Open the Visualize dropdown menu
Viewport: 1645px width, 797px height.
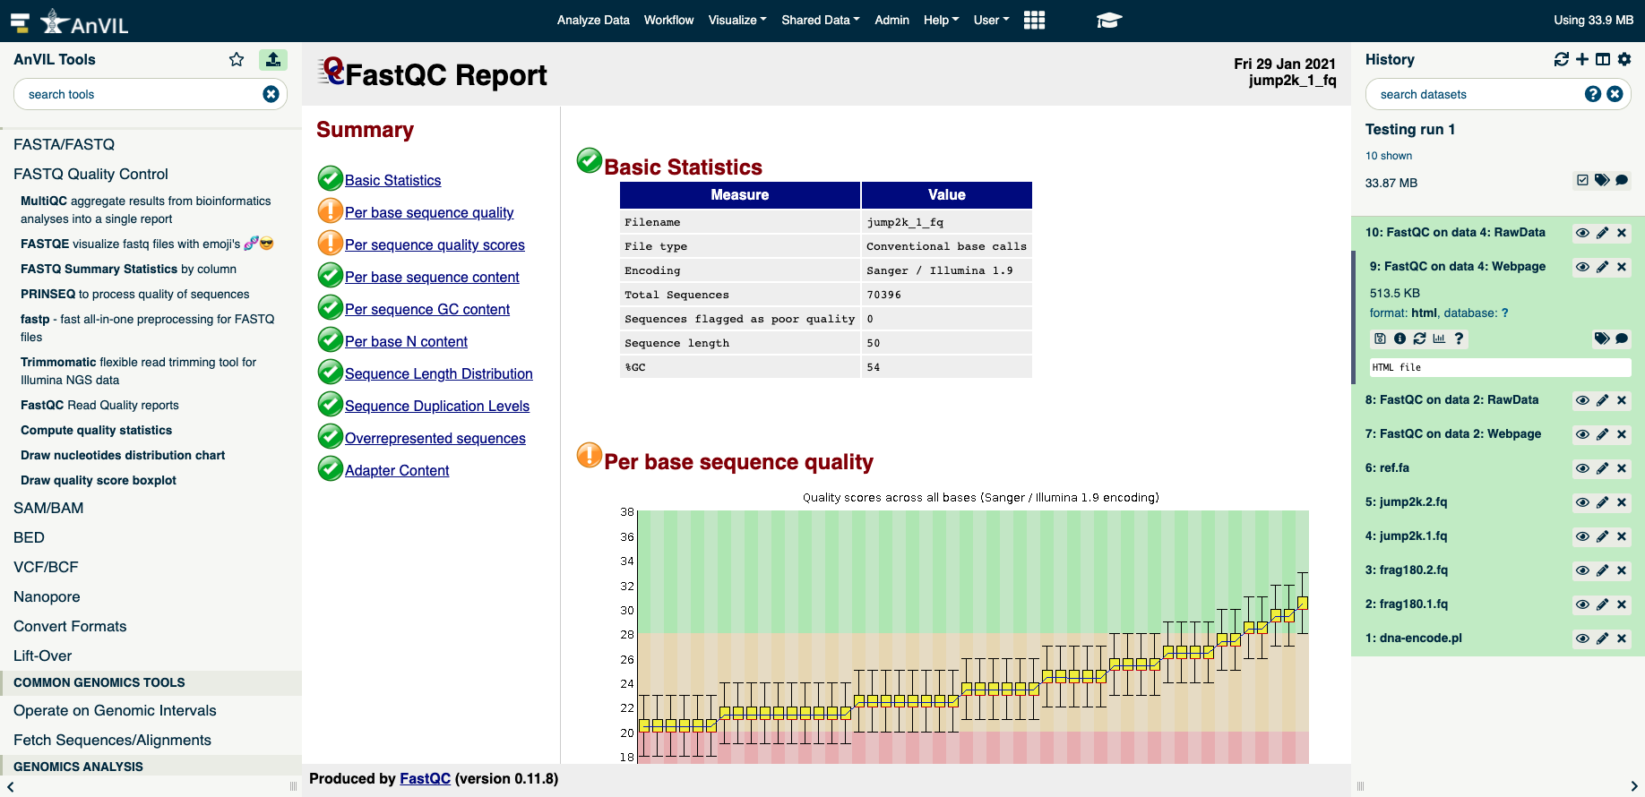(736, 20)
